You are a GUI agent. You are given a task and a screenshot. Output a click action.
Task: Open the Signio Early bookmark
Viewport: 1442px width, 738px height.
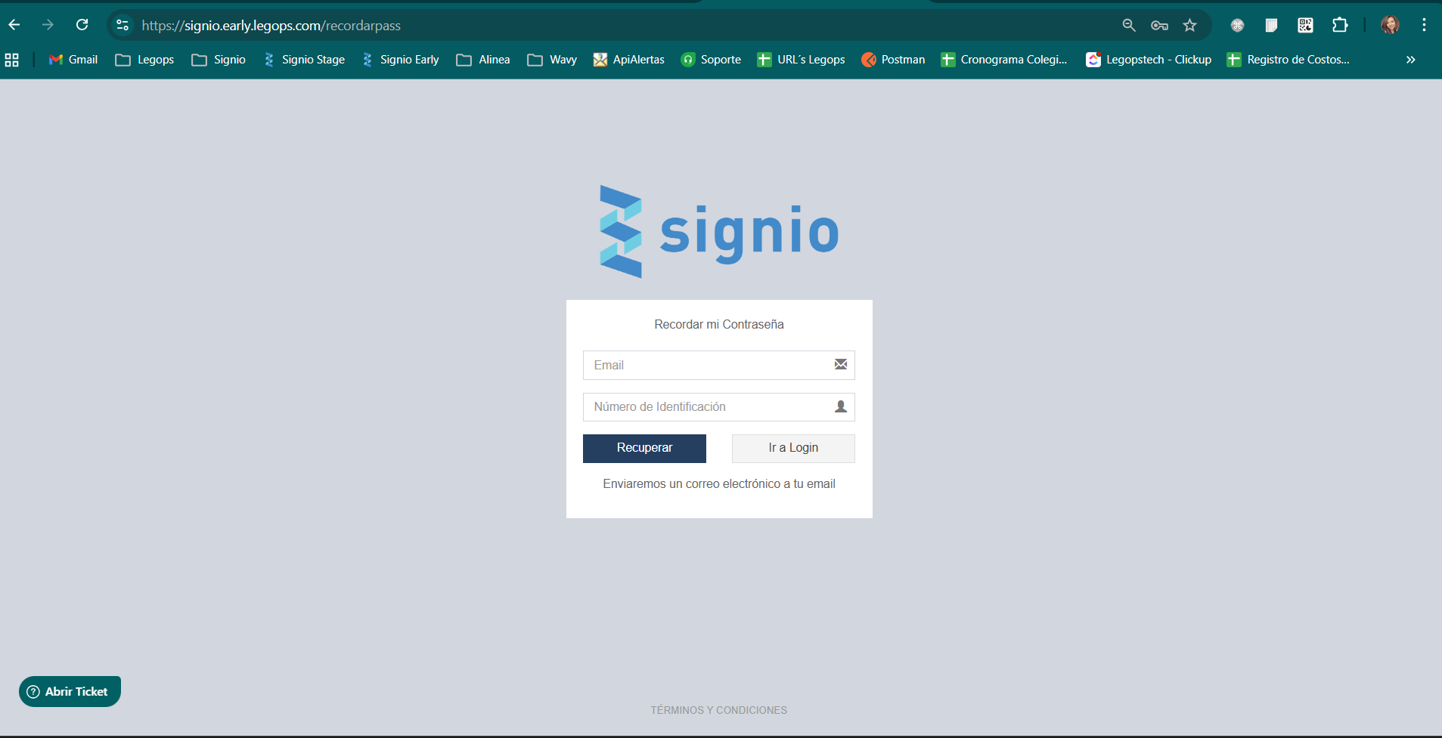pos(401,60)
